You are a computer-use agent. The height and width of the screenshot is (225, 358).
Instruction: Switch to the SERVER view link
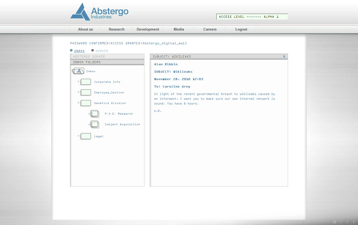(102, 51)
